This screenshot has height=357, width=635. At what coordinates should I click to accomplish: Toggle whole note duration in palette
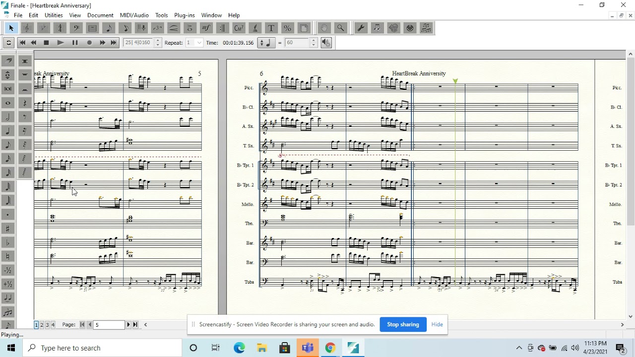pyautogui.click(x=8, y=103)
